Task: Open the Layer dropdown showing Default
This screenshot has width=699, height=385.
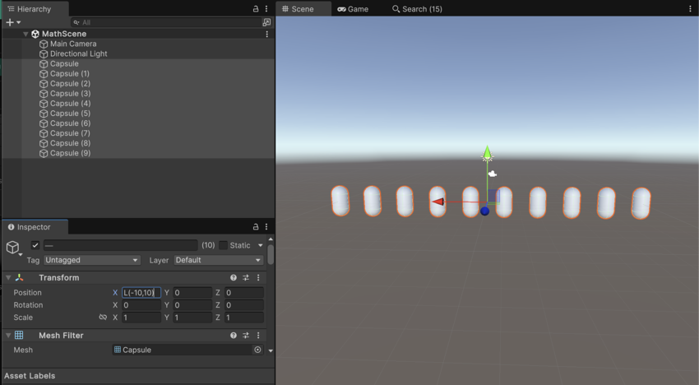Action: click(218, 260)
